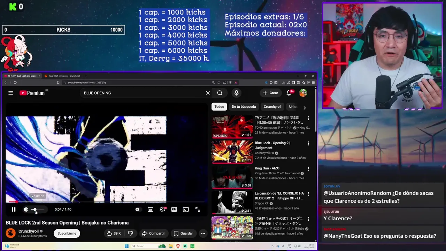Open options for the Blue Lock Opening 2 video
This screenshot has height=251, width=446.
tap(308, 143)
